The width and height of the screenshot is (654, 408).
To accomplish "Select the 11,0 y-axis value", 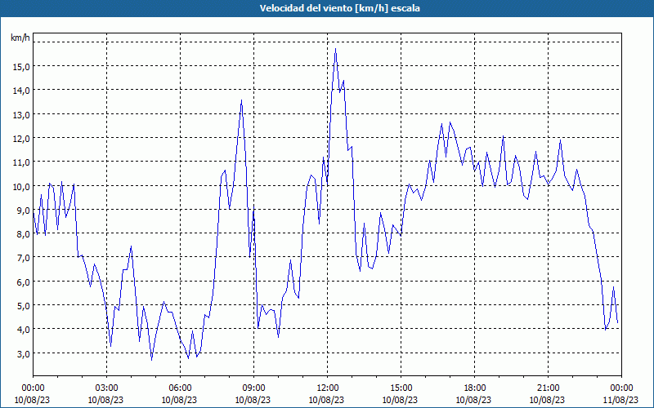I will 20,162.
